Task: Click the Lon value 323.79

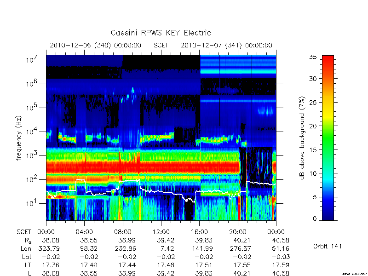Action: tap(49, 248)
